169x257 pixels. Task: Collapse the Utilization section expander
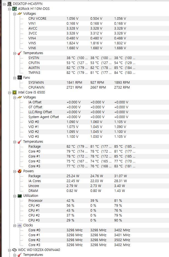click(x=15, y=195)
